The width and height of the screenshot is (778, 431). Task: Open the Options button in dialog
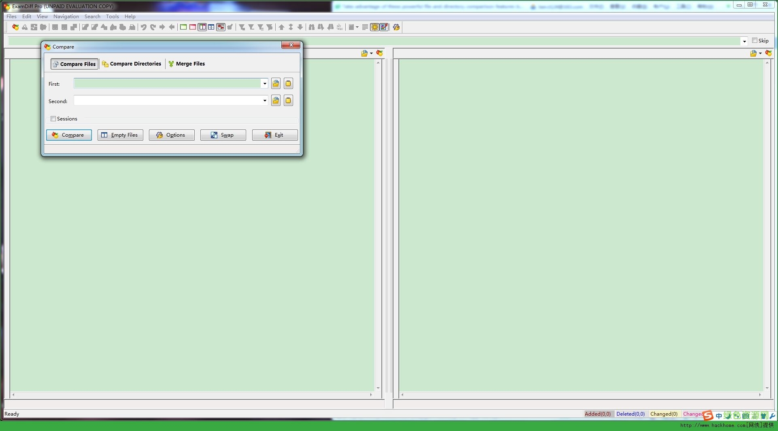coord(172,135)
